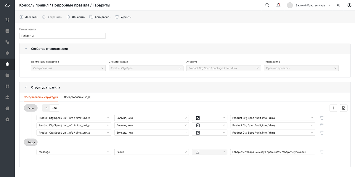The width and height of the screenshot is (355, 177).
Task: Delete the dimx_unit_x condition row
Action: coord(322,118)
